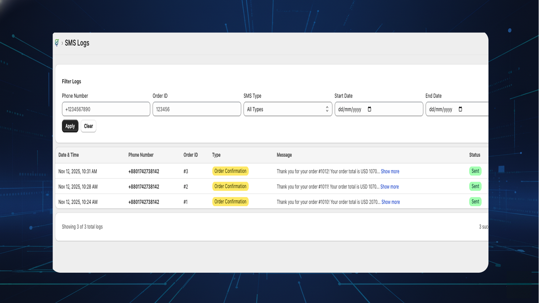Click the Sent status badge for order #3
539x303 pixels.
[x=475, y=171]
